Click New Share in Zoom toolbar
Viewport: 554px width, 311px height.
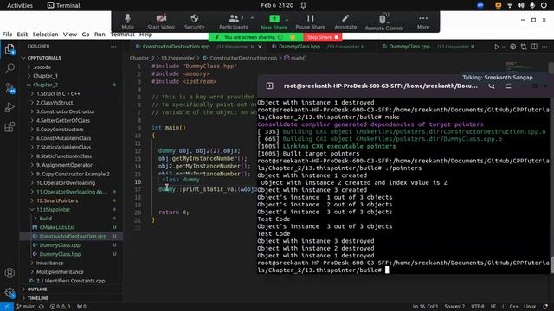point(274,22)
